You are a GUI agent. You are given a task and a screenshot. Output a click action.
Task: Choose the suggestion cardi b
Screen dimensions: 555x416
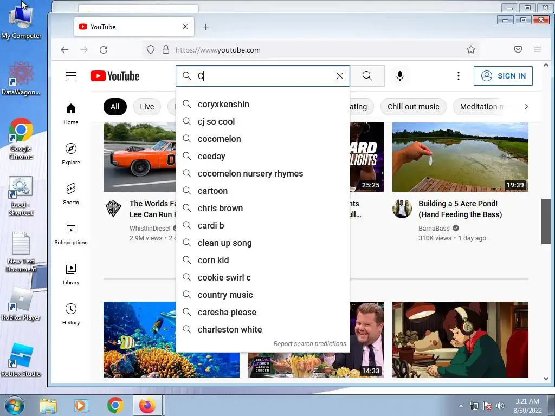(263, 226)
